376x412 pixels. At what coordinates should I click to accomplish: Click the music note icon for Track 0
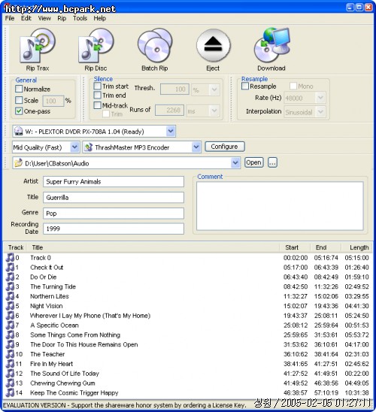tap(10, 257)
